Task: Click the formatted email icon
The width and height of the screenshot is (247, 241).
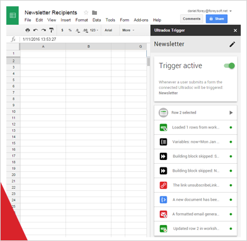Action: [x=164, y=214]
